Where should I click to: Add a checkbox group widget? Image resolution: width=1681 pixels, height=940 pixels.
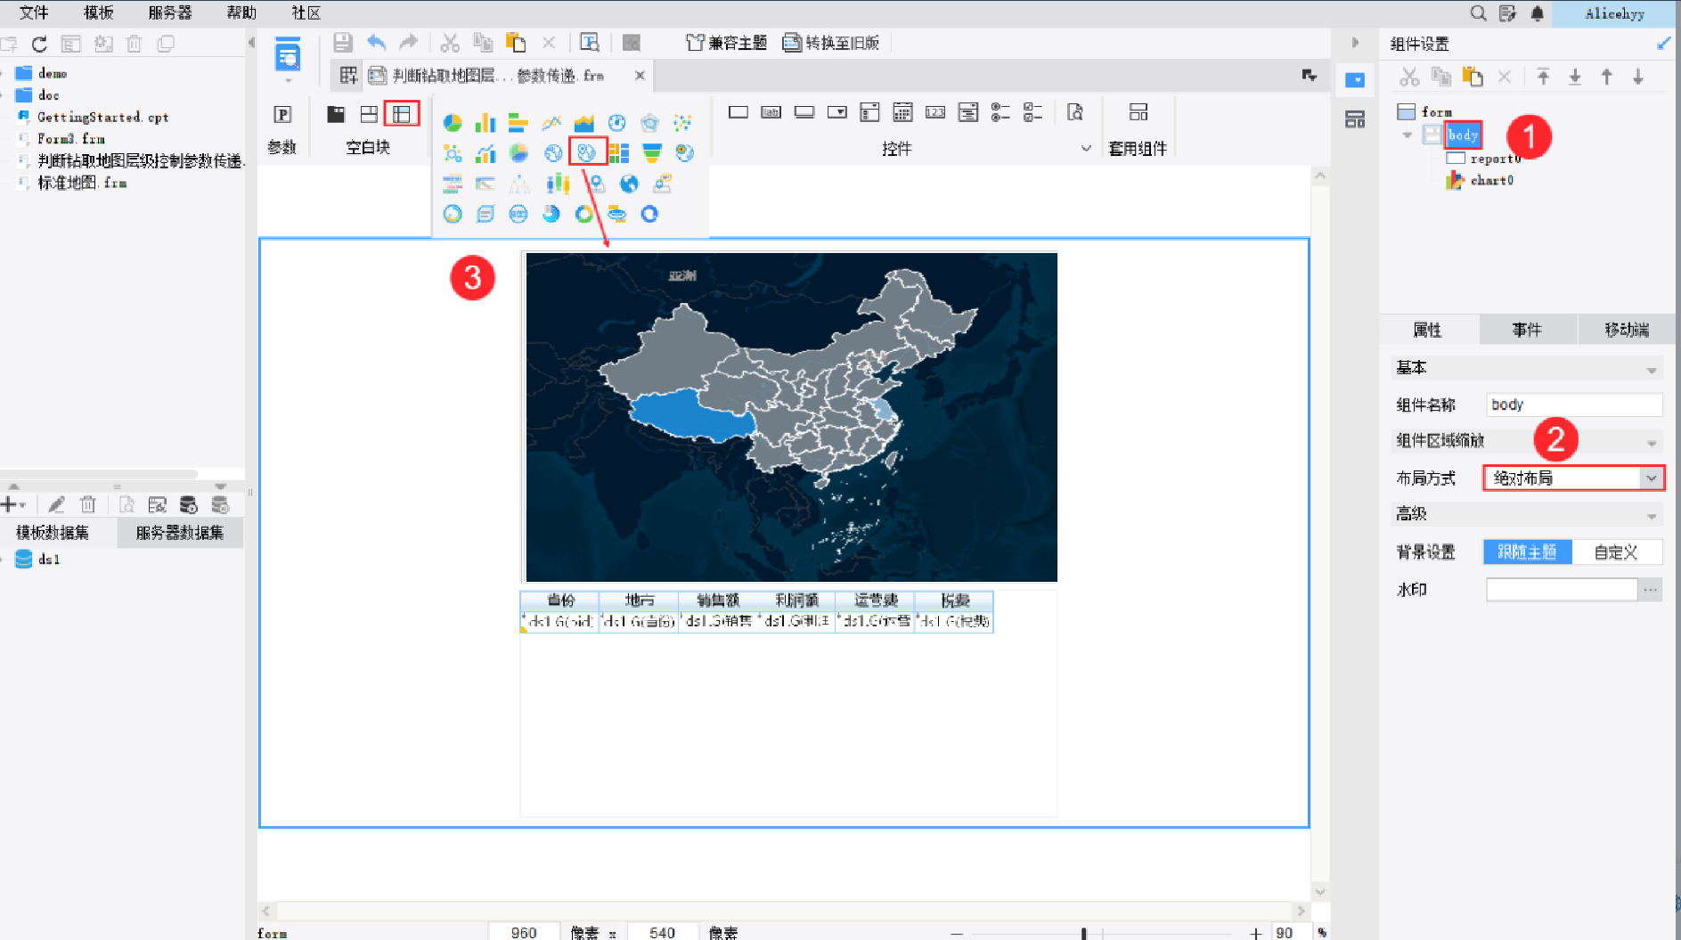[1033, 112]
